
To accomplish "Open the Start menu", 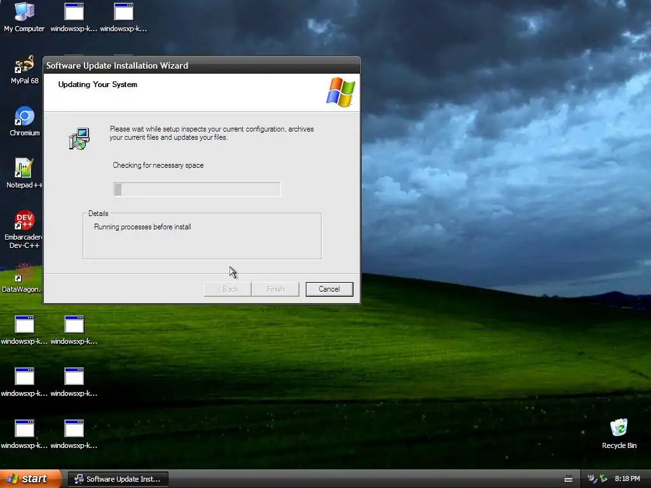I will (x=31, y=479).
